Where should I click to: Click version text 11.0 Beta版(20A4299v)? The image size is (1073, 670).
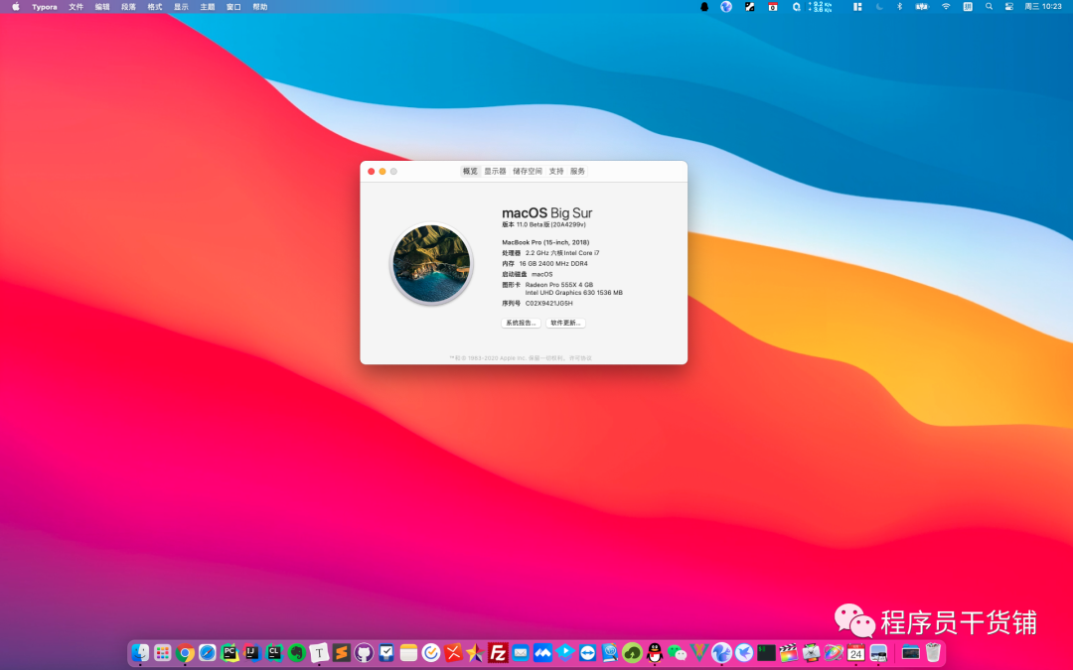point(550,225)
